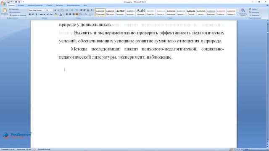Open Change Case (Aa) dropdown
Screen dimensions: 269x151
pyautogui.click(x=51, y=14)
